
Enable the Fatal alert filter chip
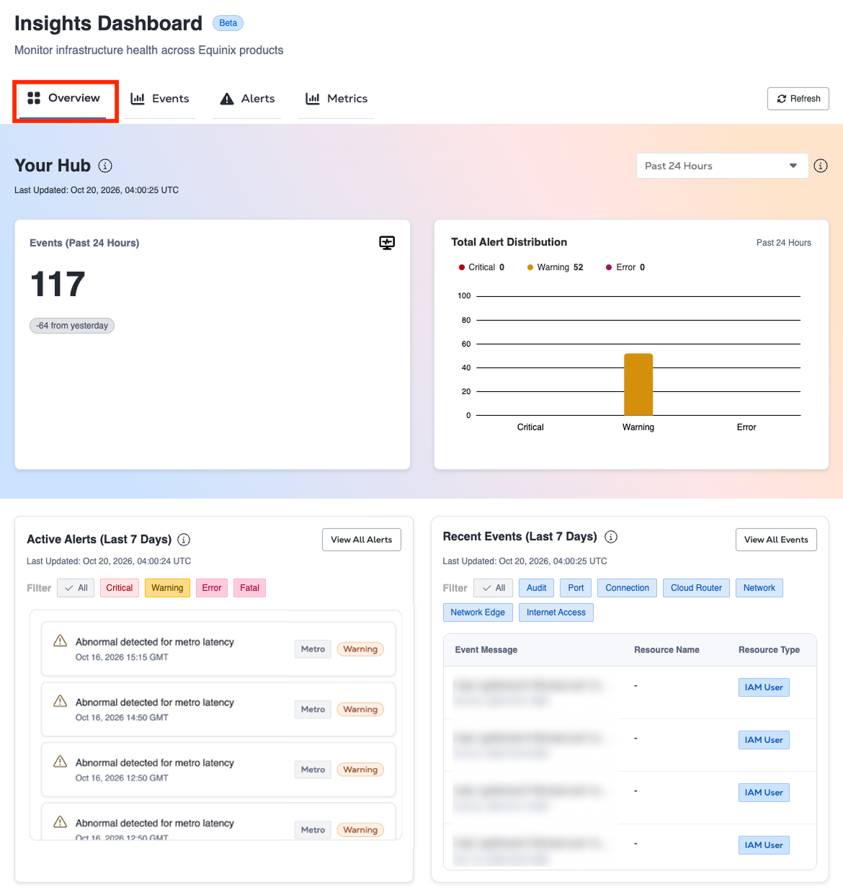(250, 588)
